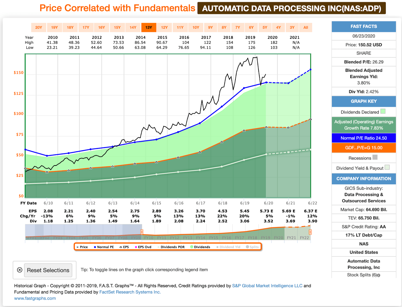Image resolution: width=402 pixels, height=307 pixels.
Task: Click the 2018 high price 154
Action: point(230,42)
